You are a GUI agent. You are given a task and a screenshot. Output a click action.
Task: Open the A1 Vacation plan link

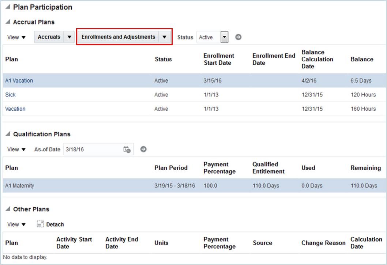(x=19, y=80)
